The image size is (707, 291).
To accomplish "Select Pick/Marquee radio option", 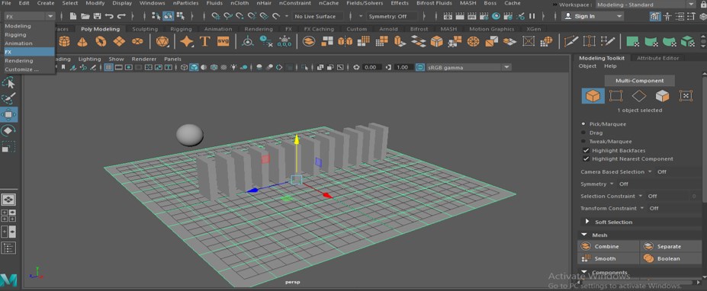I will click(x=583, y=123).
